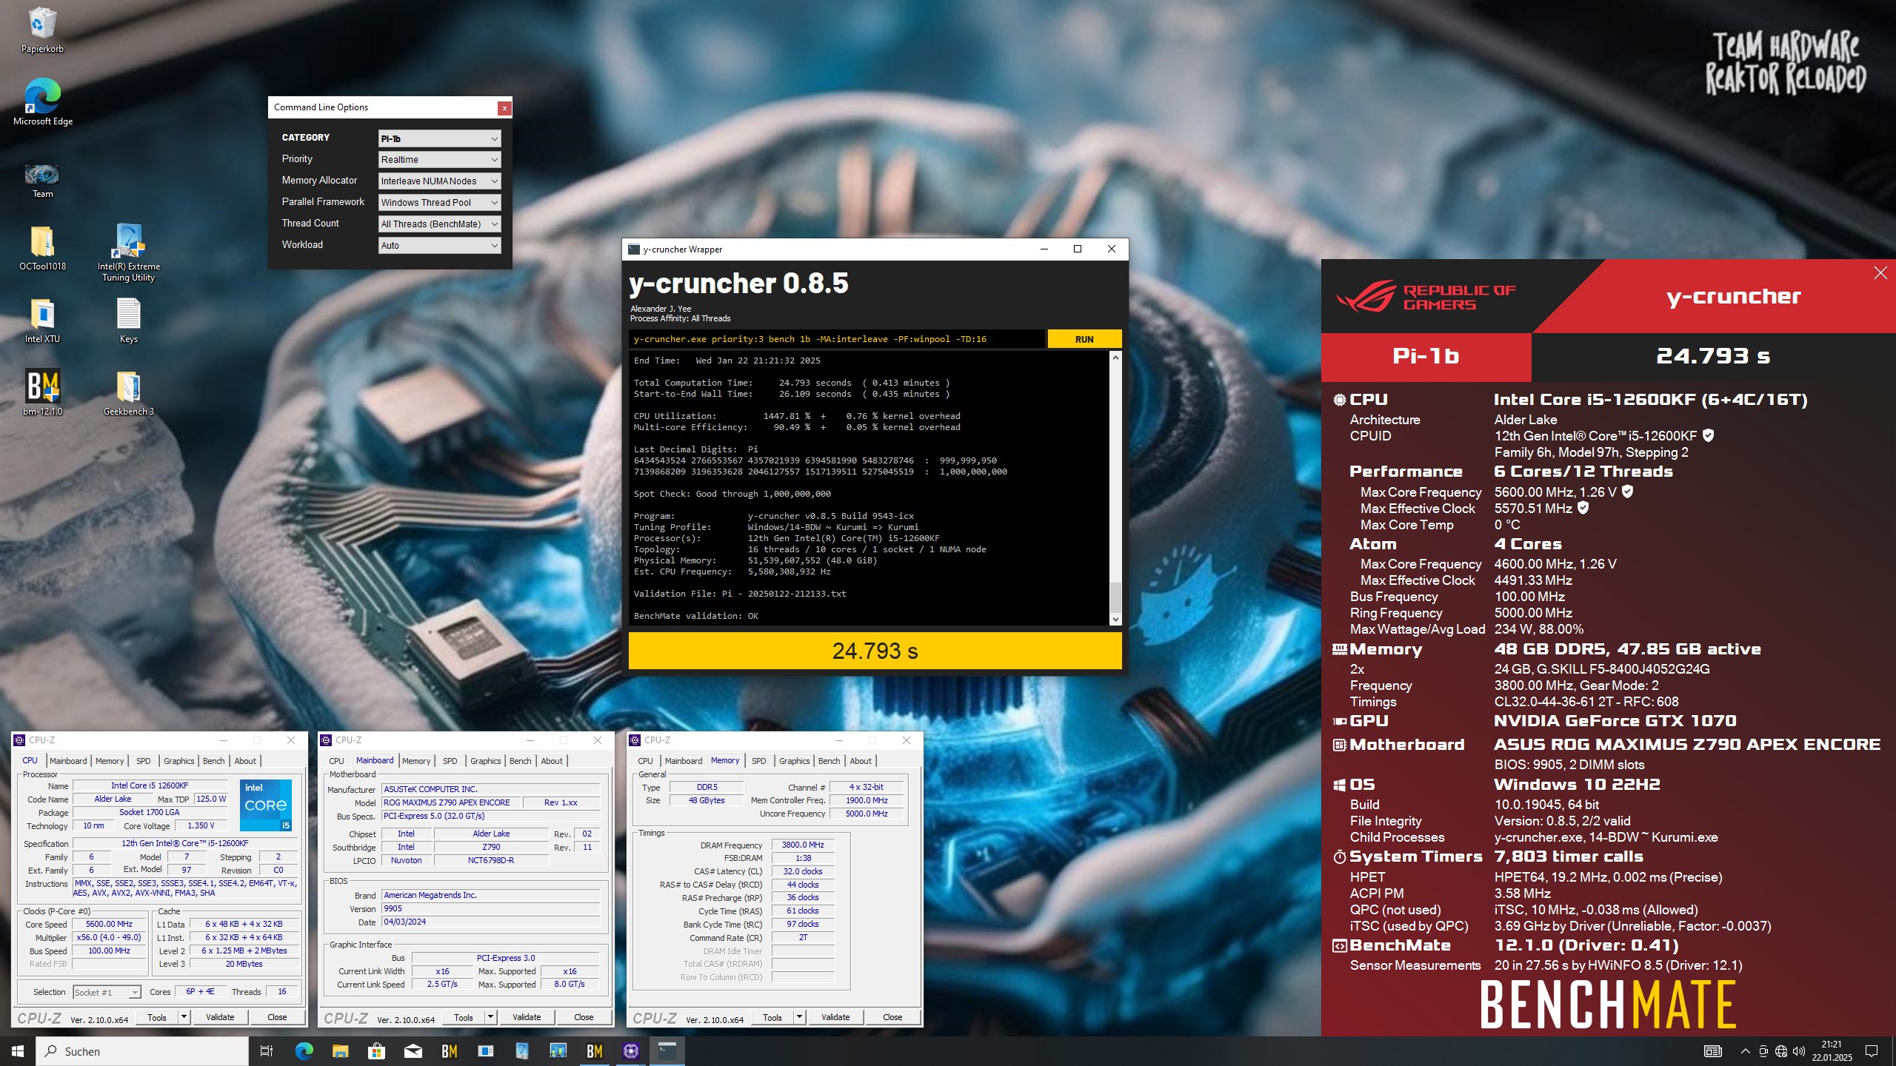Screen dimensions: 1896x1066
Task: Open the Papierkorb recycle bin icon
Action: coord(42,30)
